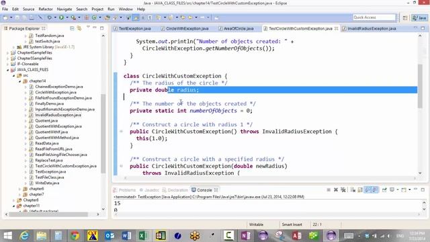Open the File menu

(5, 9)
